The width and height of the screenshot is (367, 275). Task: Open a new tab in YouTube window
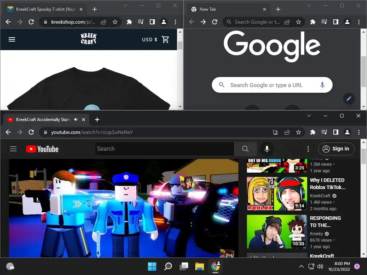click(97, 120)
